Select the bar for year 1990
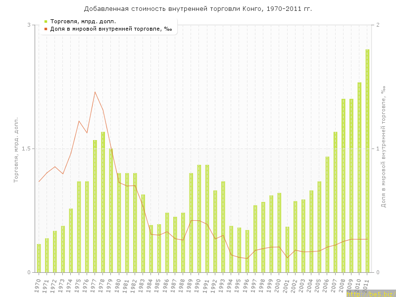The width and height of the screenshot is (396, 297). 199,218
